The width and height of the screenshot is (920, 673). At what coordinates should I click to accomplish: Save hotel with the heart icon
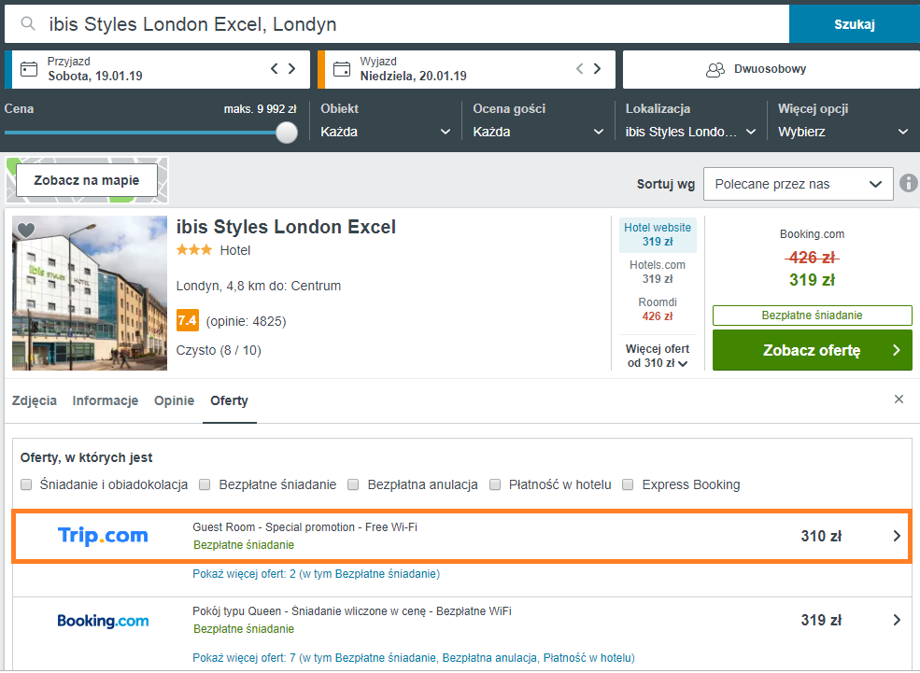point(26,230)
